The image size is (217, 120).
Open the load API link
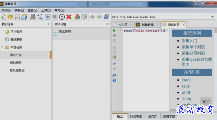(186, 80)
